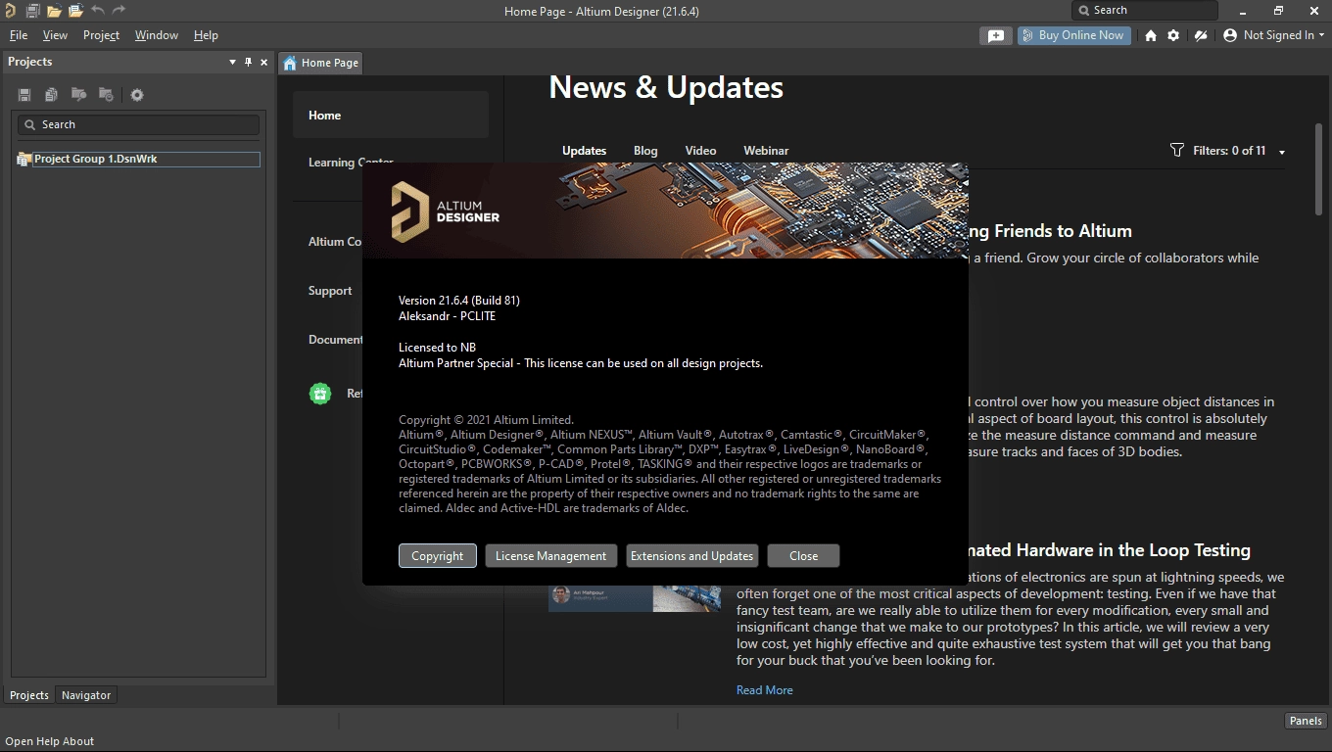Switch to the Projects bottom tab
Viewport: 1332px width, 752px height.
[x=29, y=695]
